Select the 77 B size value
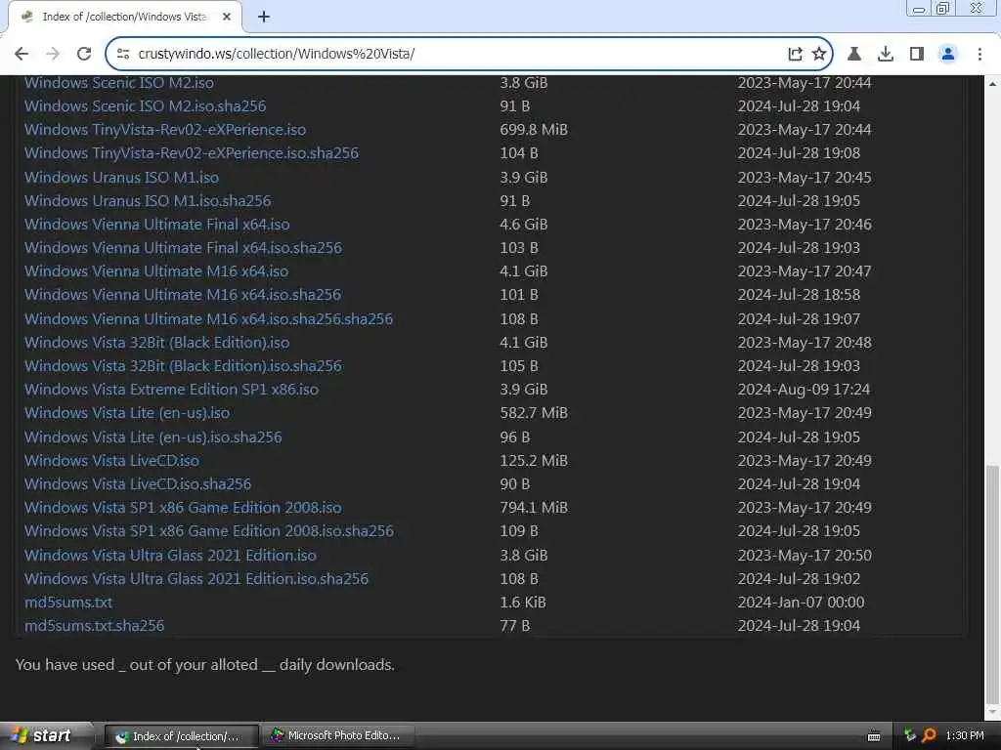This screenshot has height=750, width=1001. 514,626
